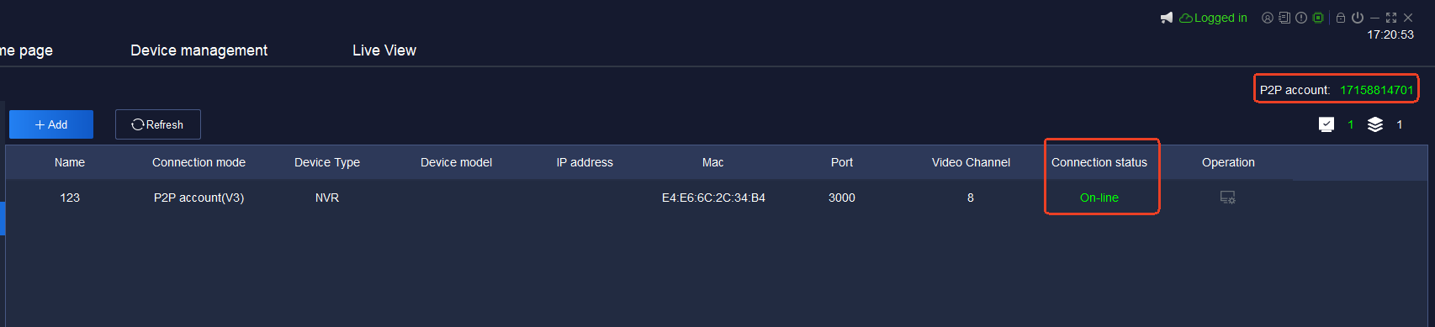Viewport: 1435px width, 327px height.
Task: Sort by Connection status column header
Action: [x=1099, y=162]
